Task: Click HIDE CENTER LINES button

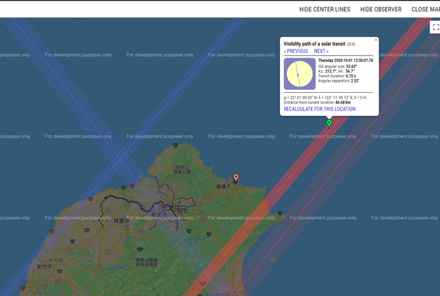Action: click(x=324, y=10)
